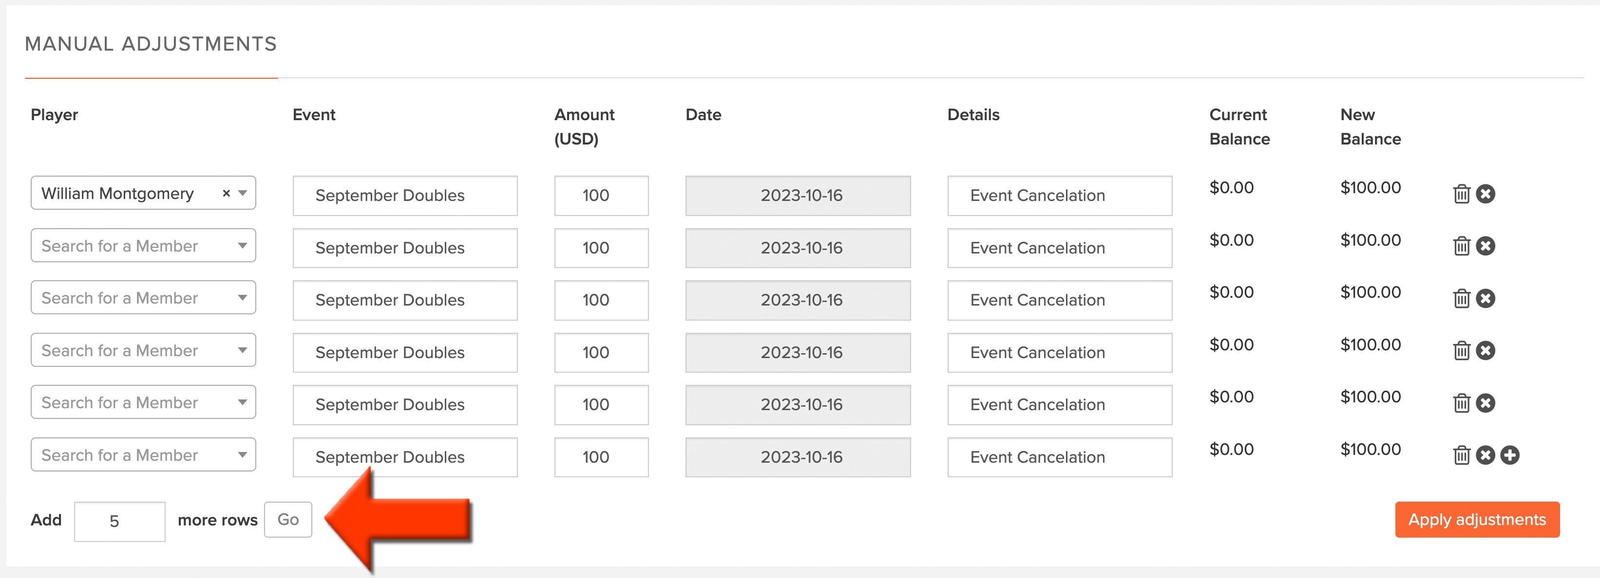The image size is (1600, 578).
Task: Click the first row Amount field with 100
Action: tap(601, 196)
